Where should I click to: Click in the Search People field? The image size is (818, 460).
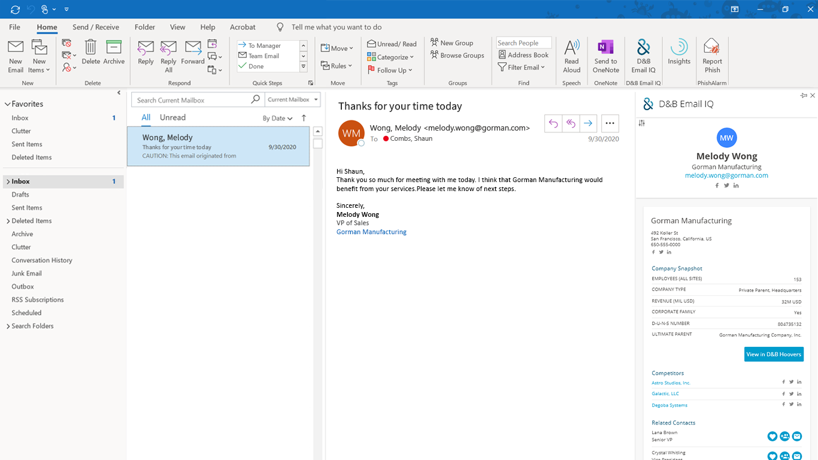(524, 43)
